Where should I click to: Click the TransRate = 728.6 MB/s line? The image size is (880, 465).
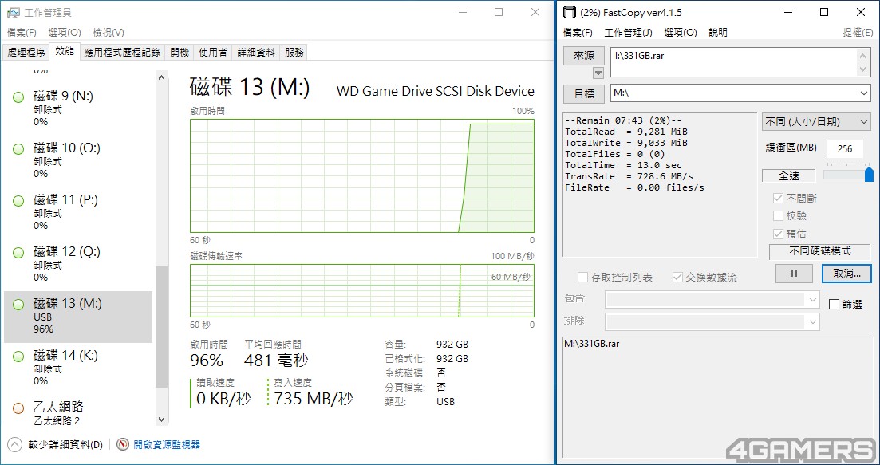pos(629,177)
